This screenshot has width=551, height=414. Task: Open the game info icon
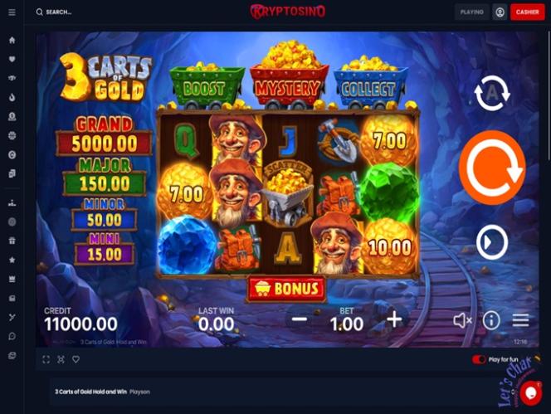tap(491, 320)
